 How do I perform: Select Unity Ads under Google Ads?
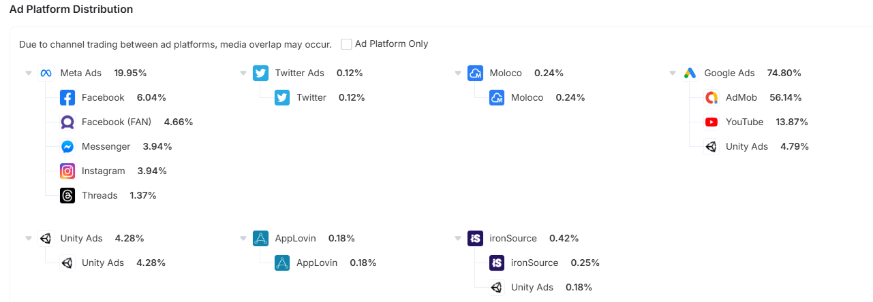746,146
